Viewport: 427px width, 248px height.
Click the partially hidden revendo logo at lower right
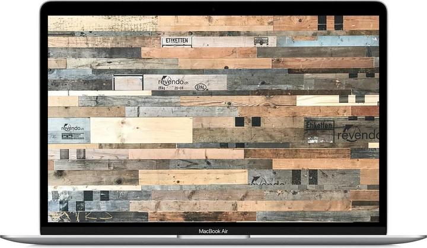click(x=263, y=179)
